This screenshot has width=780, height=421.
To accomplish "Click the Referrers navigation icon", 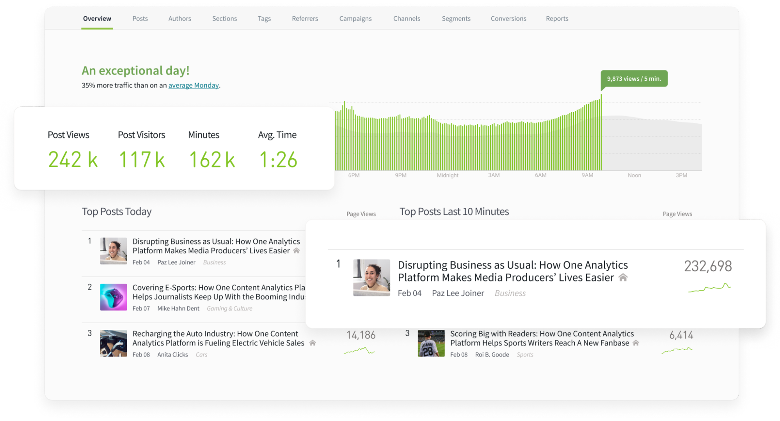I will click(x=306, y=18).
